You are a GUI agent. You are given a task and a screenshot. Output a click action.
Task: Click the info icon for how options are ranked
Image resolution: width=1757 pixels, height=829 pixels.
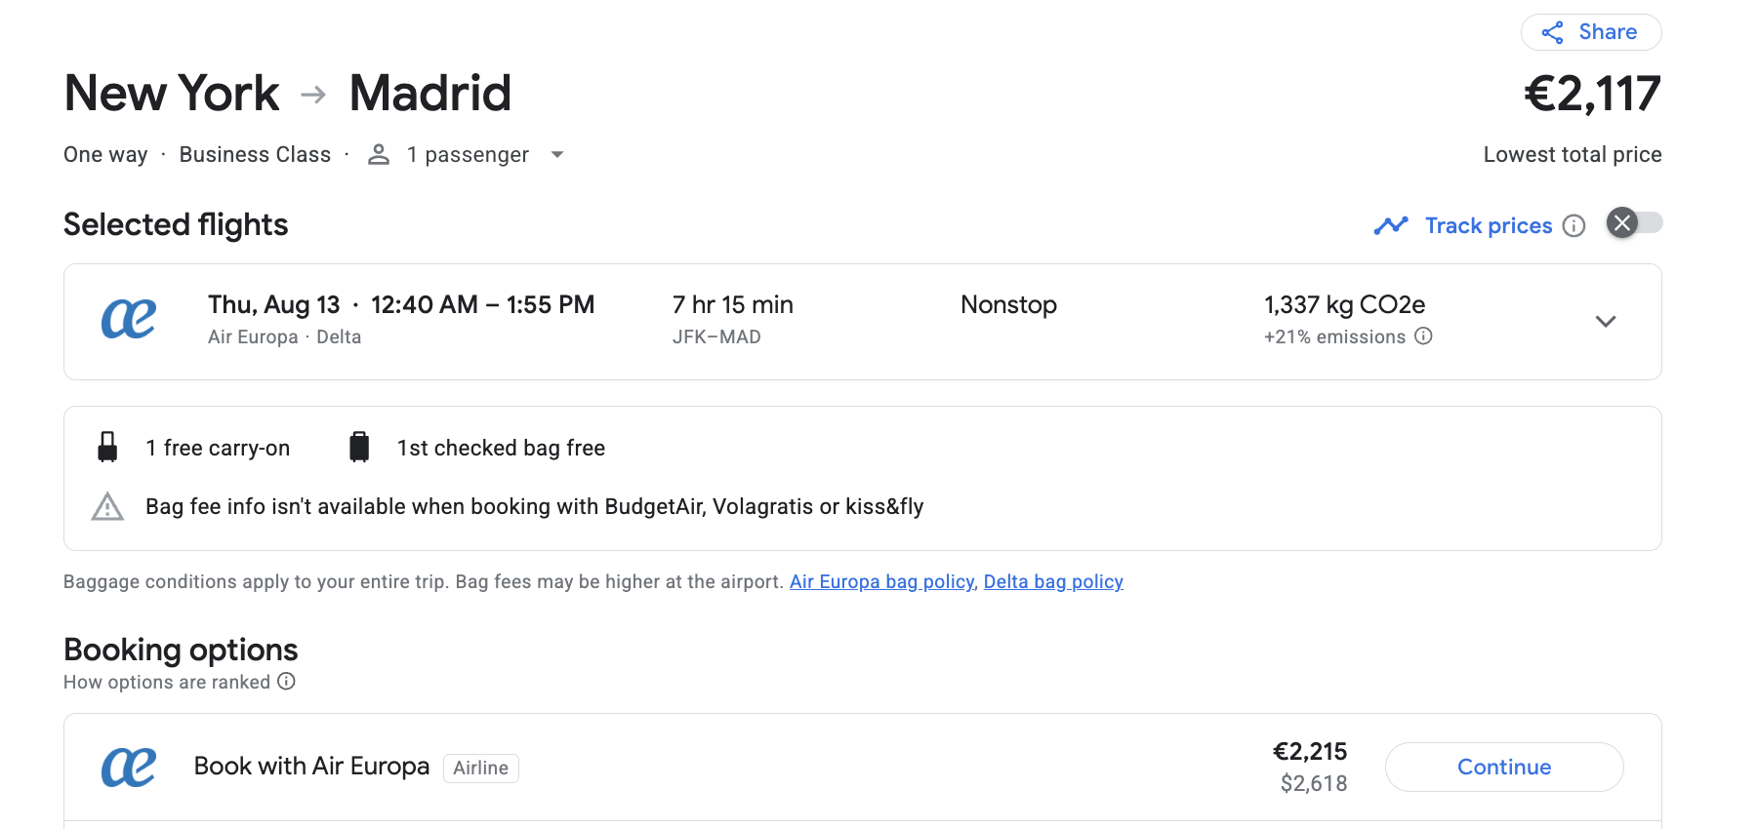pyautogui.click(x=286, y=681)
